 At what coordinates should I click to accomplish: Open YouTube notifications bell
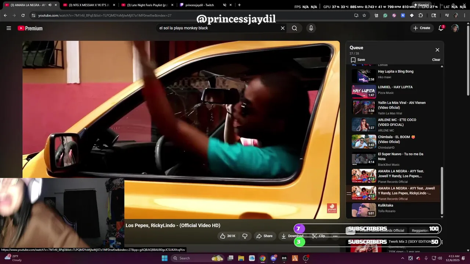coord(441,28)
